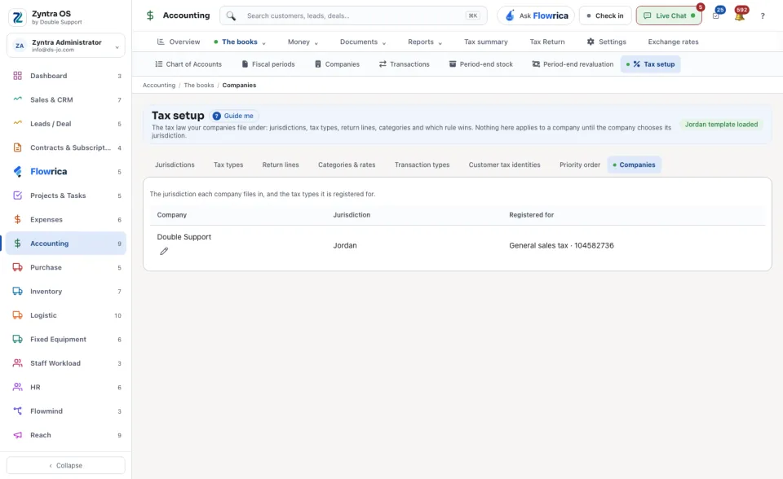Open Zyntra Administrator account dropdown
Viewport: 783px width, 479px height.
pos(66,46)
